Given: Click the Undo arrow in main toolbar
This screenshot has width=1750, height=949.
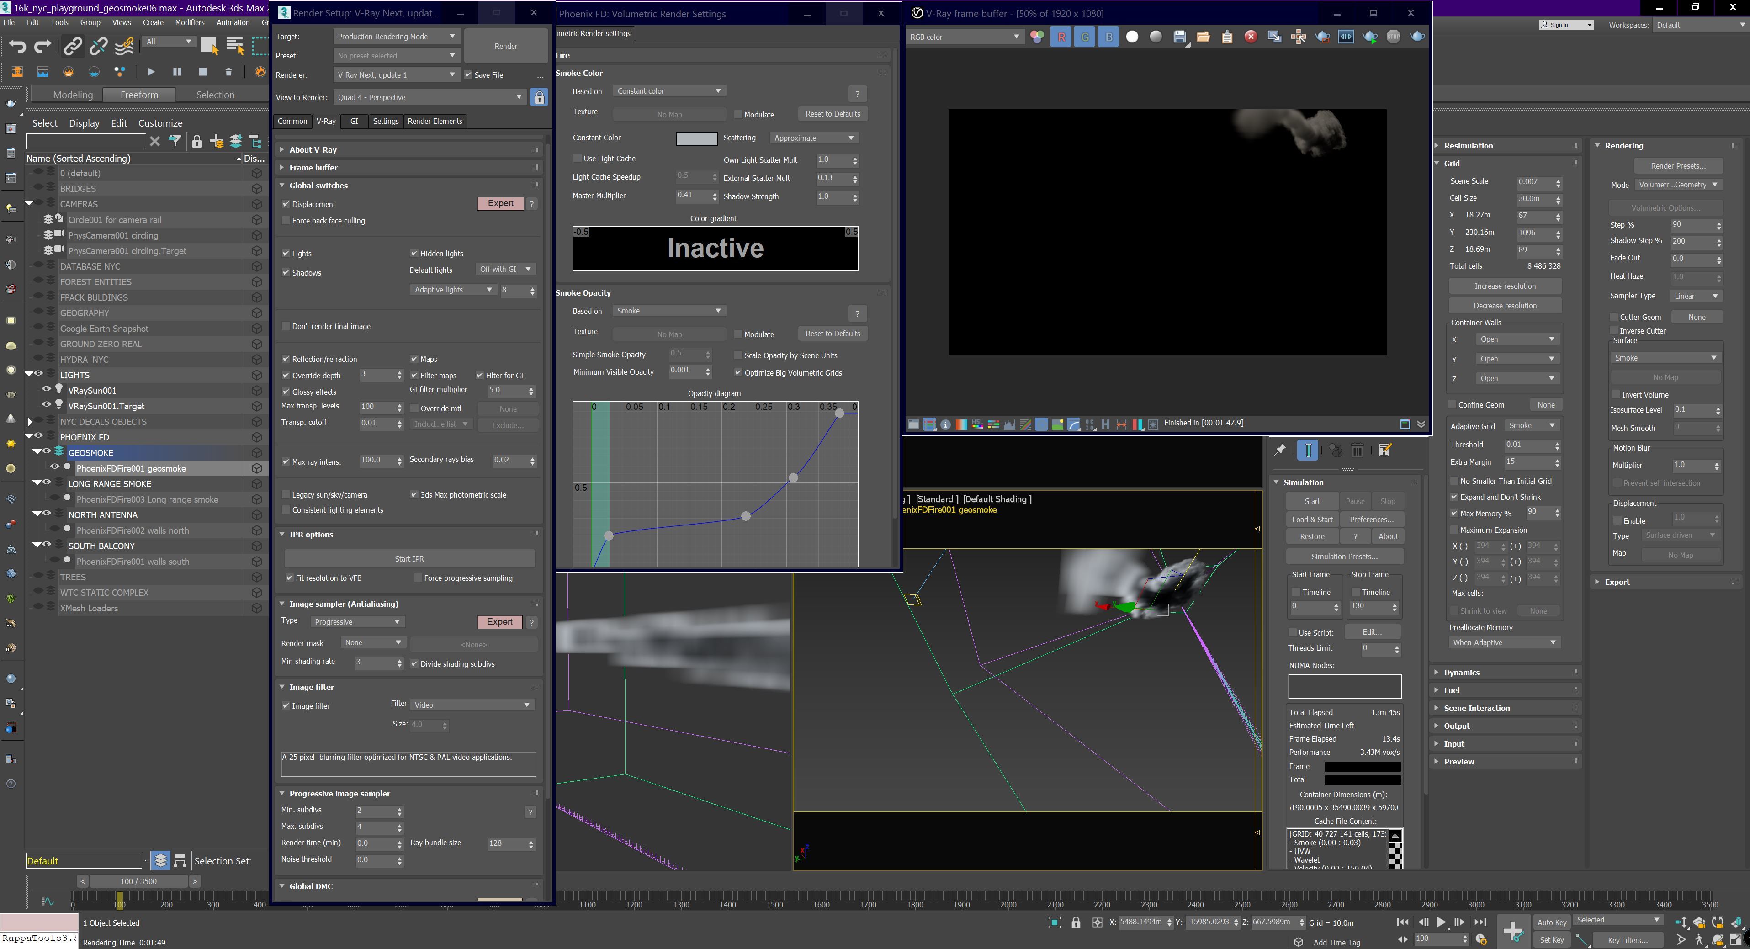Looking at the screenshot, I should point(18,46).
